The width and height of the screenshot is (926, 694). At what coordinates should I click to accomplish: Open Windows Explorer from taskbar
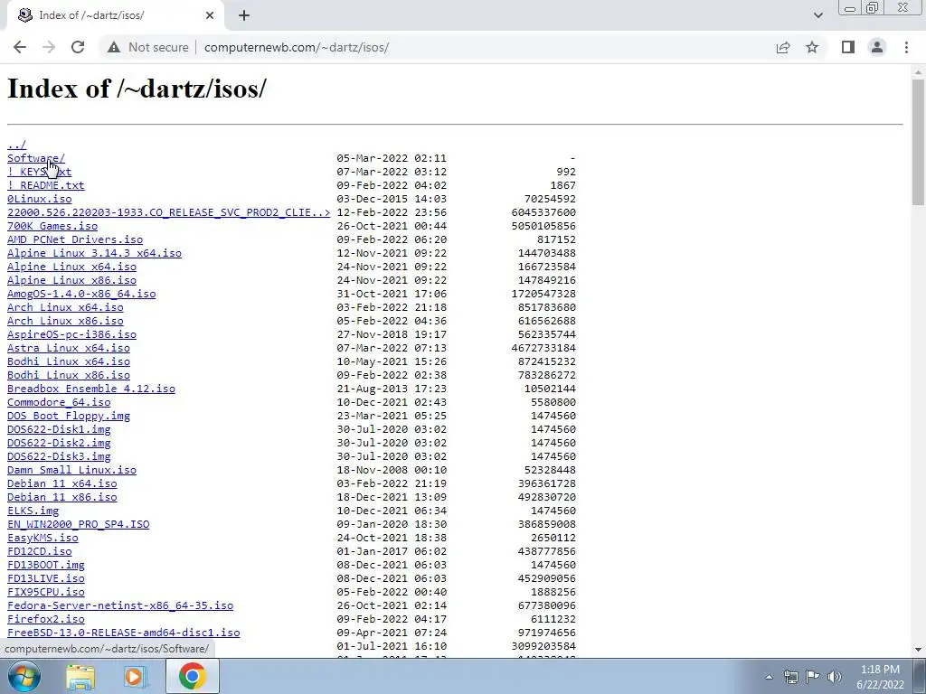point(80,676)
